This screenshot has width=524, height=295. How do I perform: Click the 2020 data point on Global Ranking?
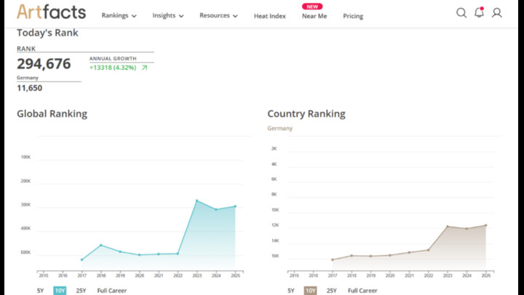[x=139, y=255]
